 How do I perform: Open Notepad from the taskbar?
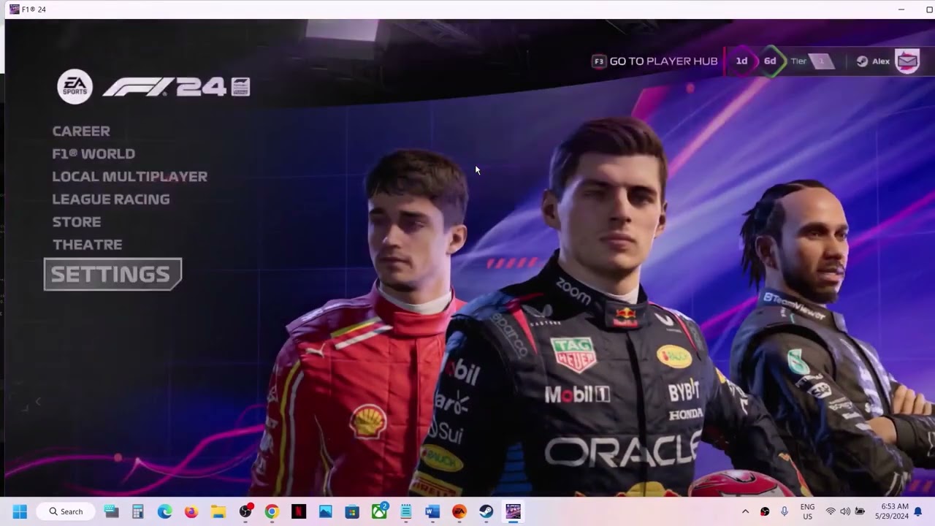click(406, 511)
